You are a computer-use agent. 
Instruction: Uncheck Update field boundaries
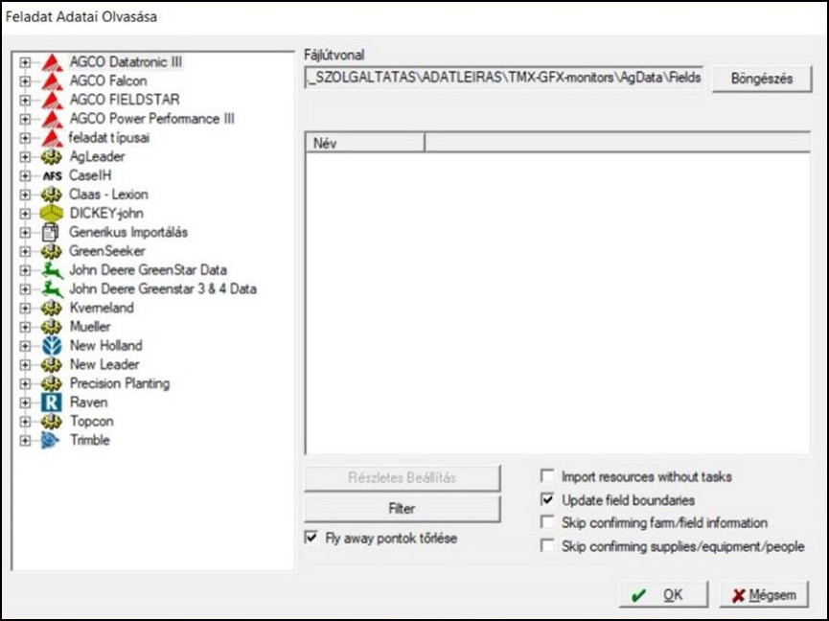[547, 499]
